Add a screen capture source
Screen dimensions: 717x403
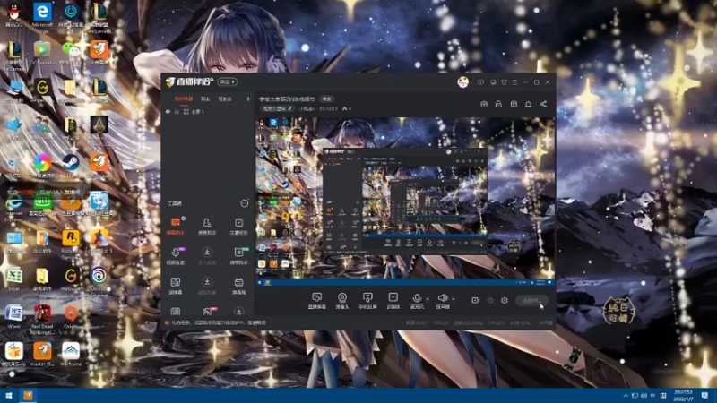pos(316,301)
